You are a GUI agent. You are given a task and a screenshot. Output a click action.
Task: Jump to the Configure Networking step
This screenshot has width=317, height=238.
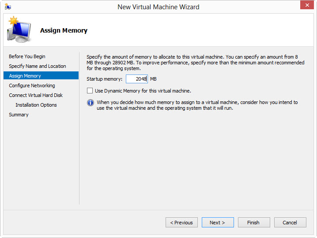pyautogui.click(x=32, y=86)
